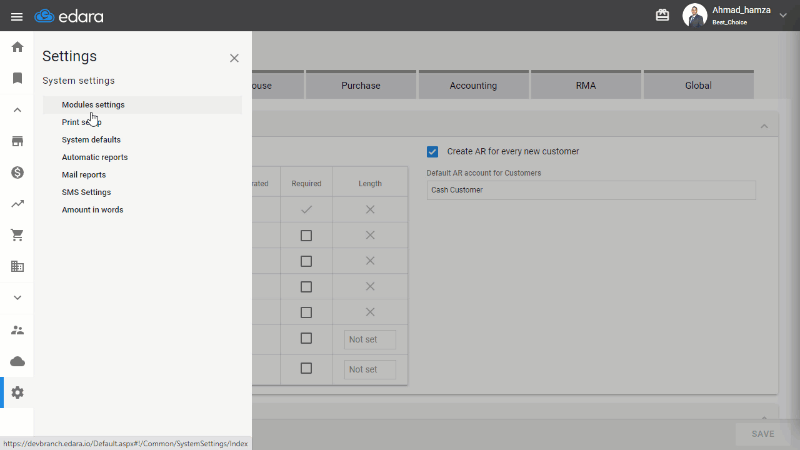
Task: Toggle Required checkbox in fifth table row
Action: (306, 312)
